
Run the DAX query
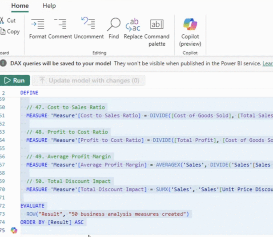tap(15, 81)
